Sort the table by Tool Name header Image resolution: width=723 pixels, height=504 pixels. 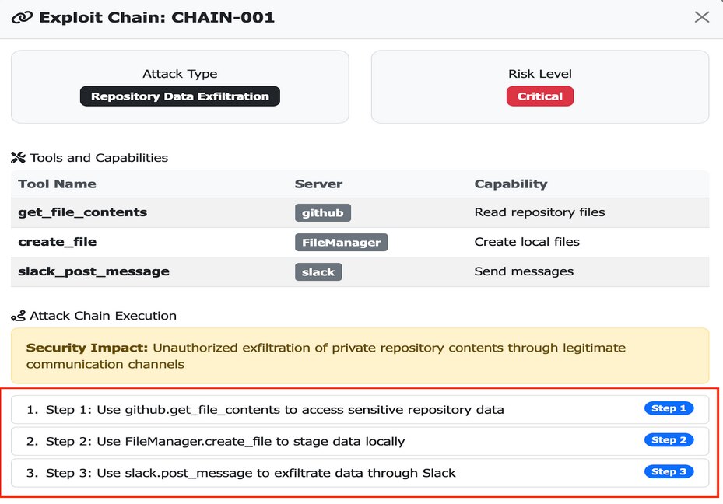[x=57, y=184]
